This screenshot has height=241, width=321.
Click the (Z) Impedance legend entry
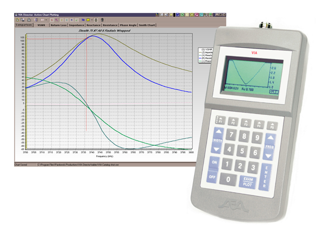pos(206,52)
